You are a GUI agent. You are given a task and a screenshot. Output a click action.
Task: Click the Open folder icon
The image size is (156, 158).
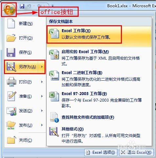pos(11,38)
